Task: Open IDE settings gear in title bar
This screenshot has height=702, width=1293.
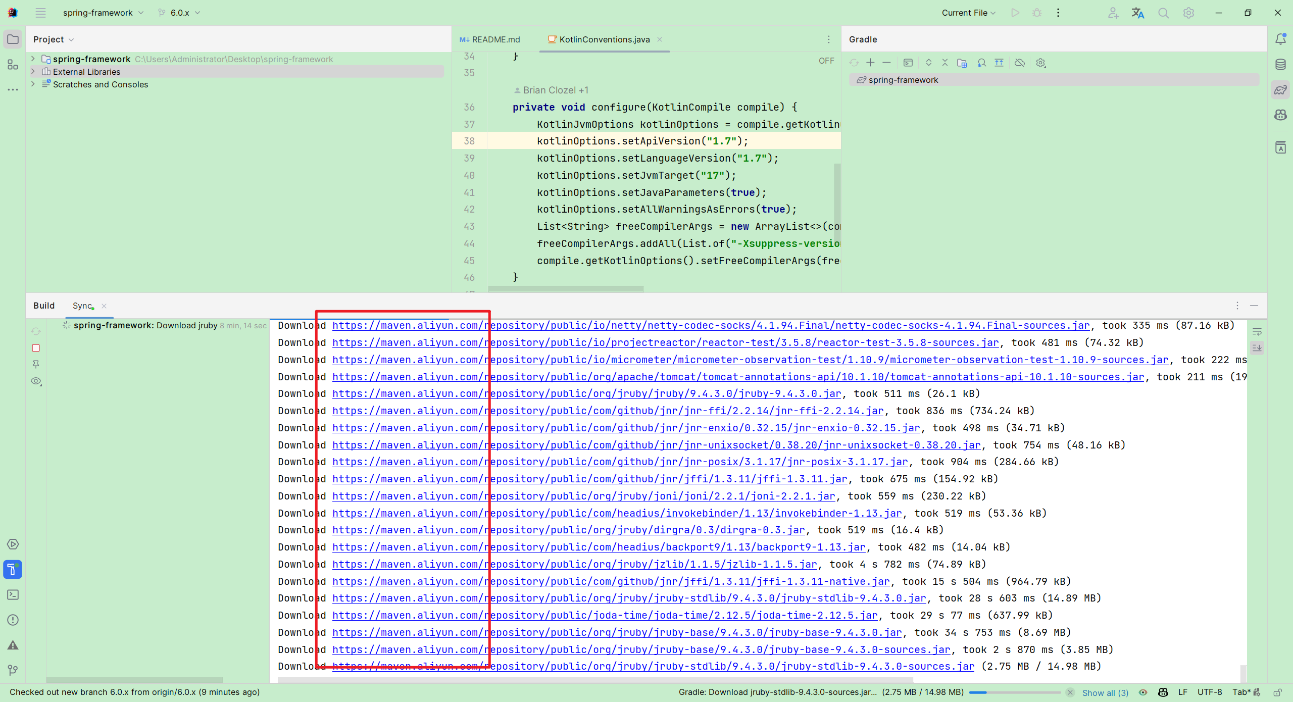Action: coord(1188,13)
